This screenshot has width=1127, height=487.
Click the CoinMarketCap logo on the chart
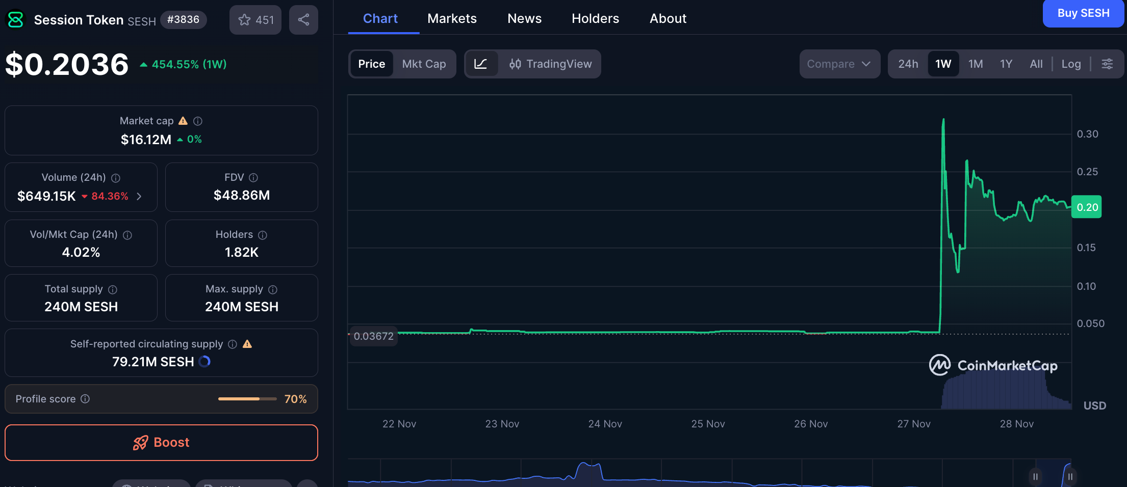tap(993, 365)
